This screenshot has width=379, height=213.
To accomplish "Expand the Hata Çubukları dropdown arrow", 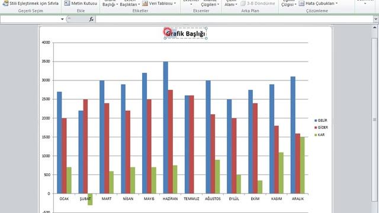I will point(336,4).
